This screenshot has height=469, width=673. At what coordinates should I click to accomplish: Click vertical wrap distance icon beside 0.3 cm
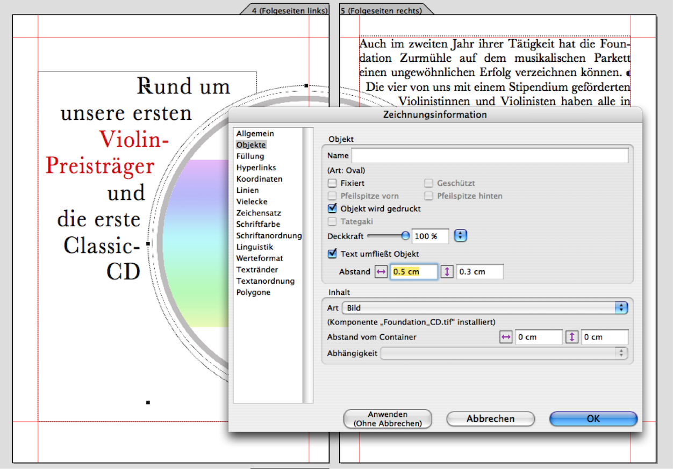point(447,272)
